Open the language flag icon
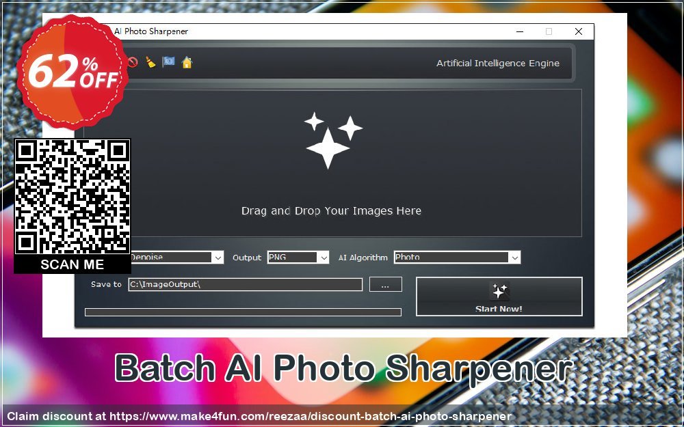 tap(168, 62)
